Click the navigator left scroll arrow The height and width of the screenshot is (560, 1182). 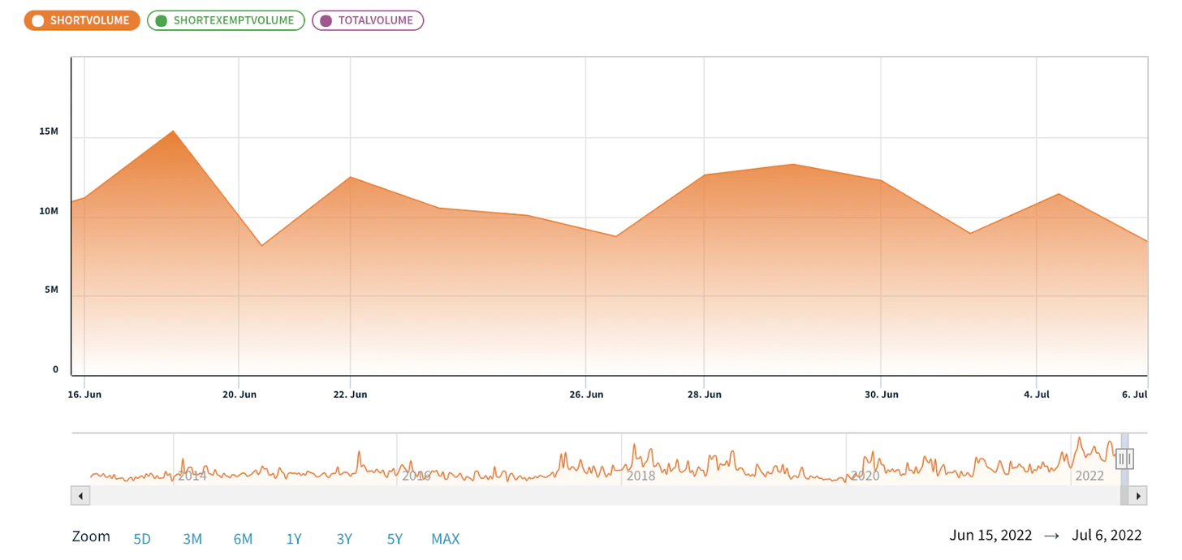point(80,495)
